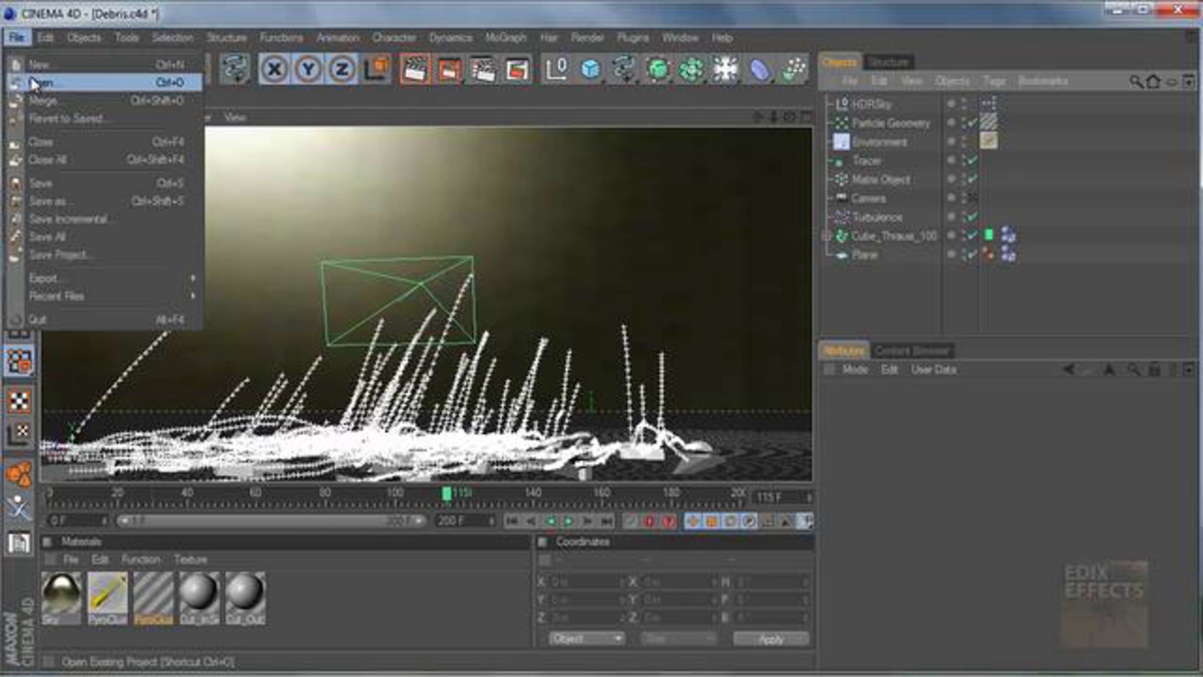Toggle the green enable check for Plane
Image resolution: width=1203 pixels, height=677 pixels.
[x=971, y=255]
